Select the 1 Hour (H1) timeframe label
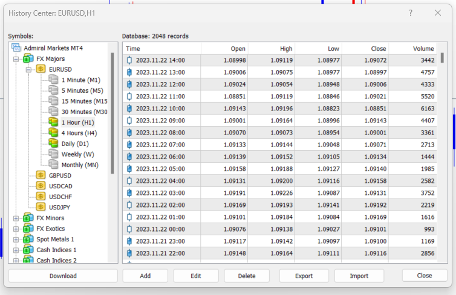 [77, 122]
